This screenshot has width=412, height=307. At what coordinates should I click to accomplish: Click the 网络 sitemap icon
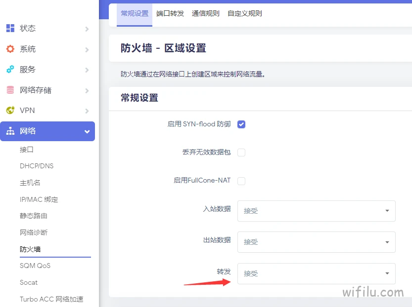[10, 131]
